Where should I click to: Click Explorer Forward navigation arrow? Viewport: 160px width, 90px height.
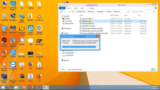coord(64,12)
